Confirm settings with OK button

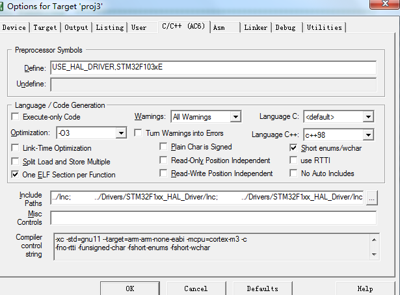point(130,289)
